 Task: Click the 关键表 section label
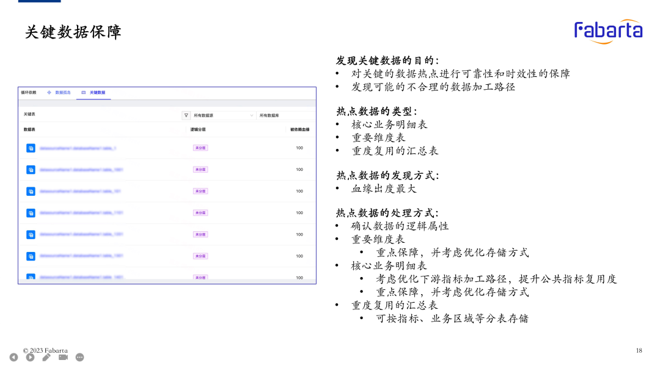[x=29, y=114]
